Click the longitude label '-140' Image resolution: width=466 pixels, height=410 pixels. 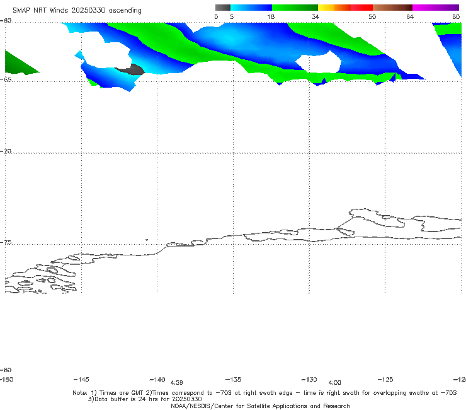[x=157, y=380]
